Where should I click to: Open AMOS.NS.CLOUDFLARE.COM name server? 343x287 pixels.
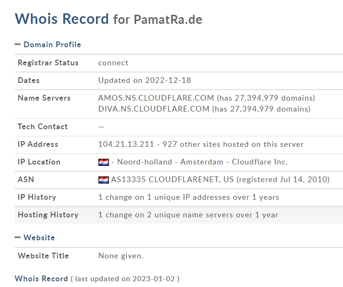pos(156,98)
